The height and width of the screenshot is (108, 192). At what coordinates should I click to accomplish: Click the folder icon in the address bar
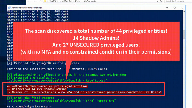pyautogui.click(x=45, y=1)
